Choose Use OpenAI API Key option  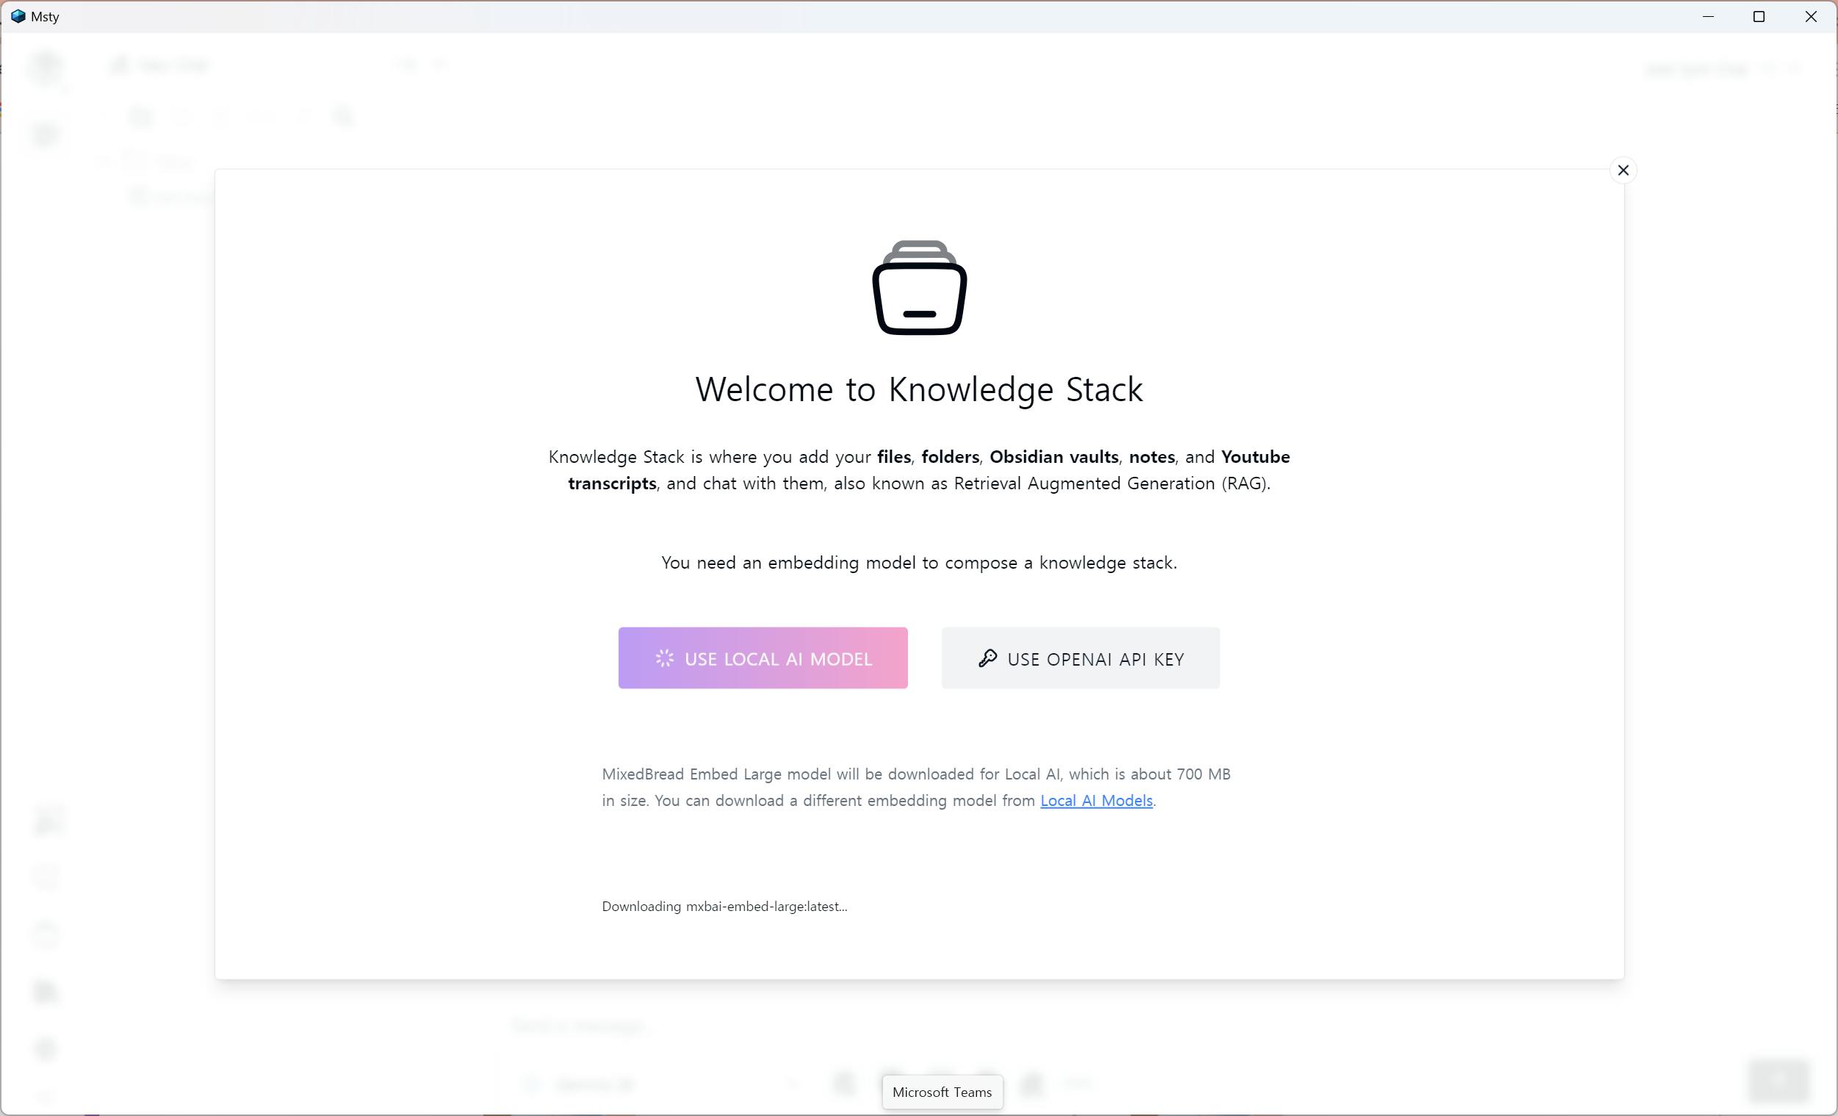(1080, 658)
